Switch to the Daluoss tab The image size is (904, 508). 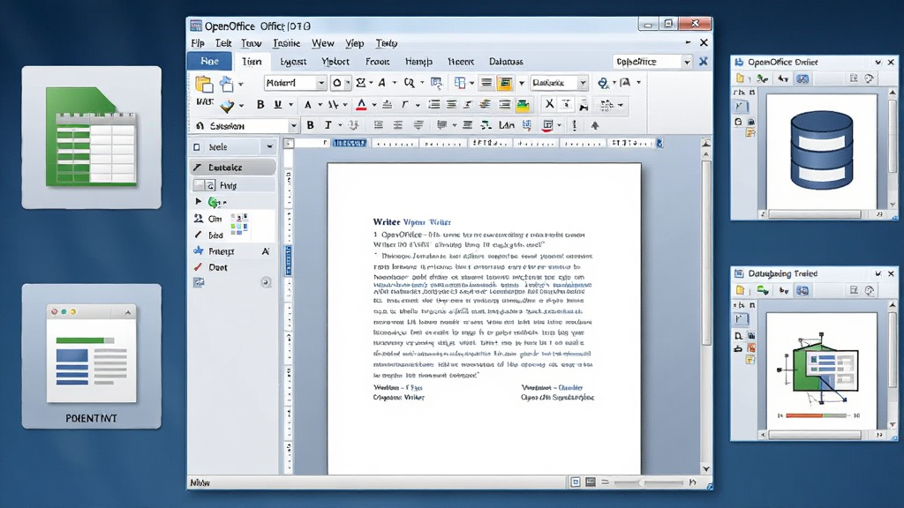coord(506,62)
